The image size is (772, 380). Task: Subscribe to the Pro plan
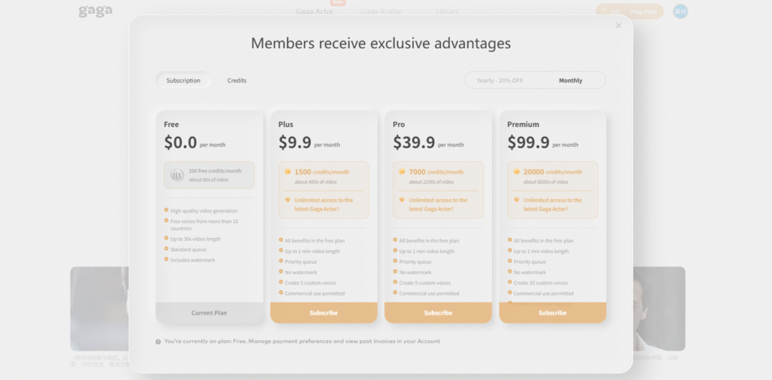click(x=438, y=313)
